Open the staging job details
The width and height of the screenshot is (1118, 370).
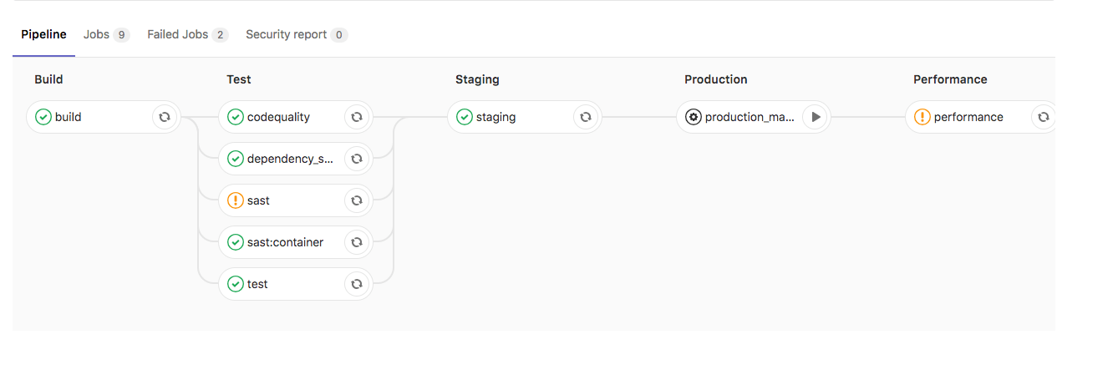[495, 117]
